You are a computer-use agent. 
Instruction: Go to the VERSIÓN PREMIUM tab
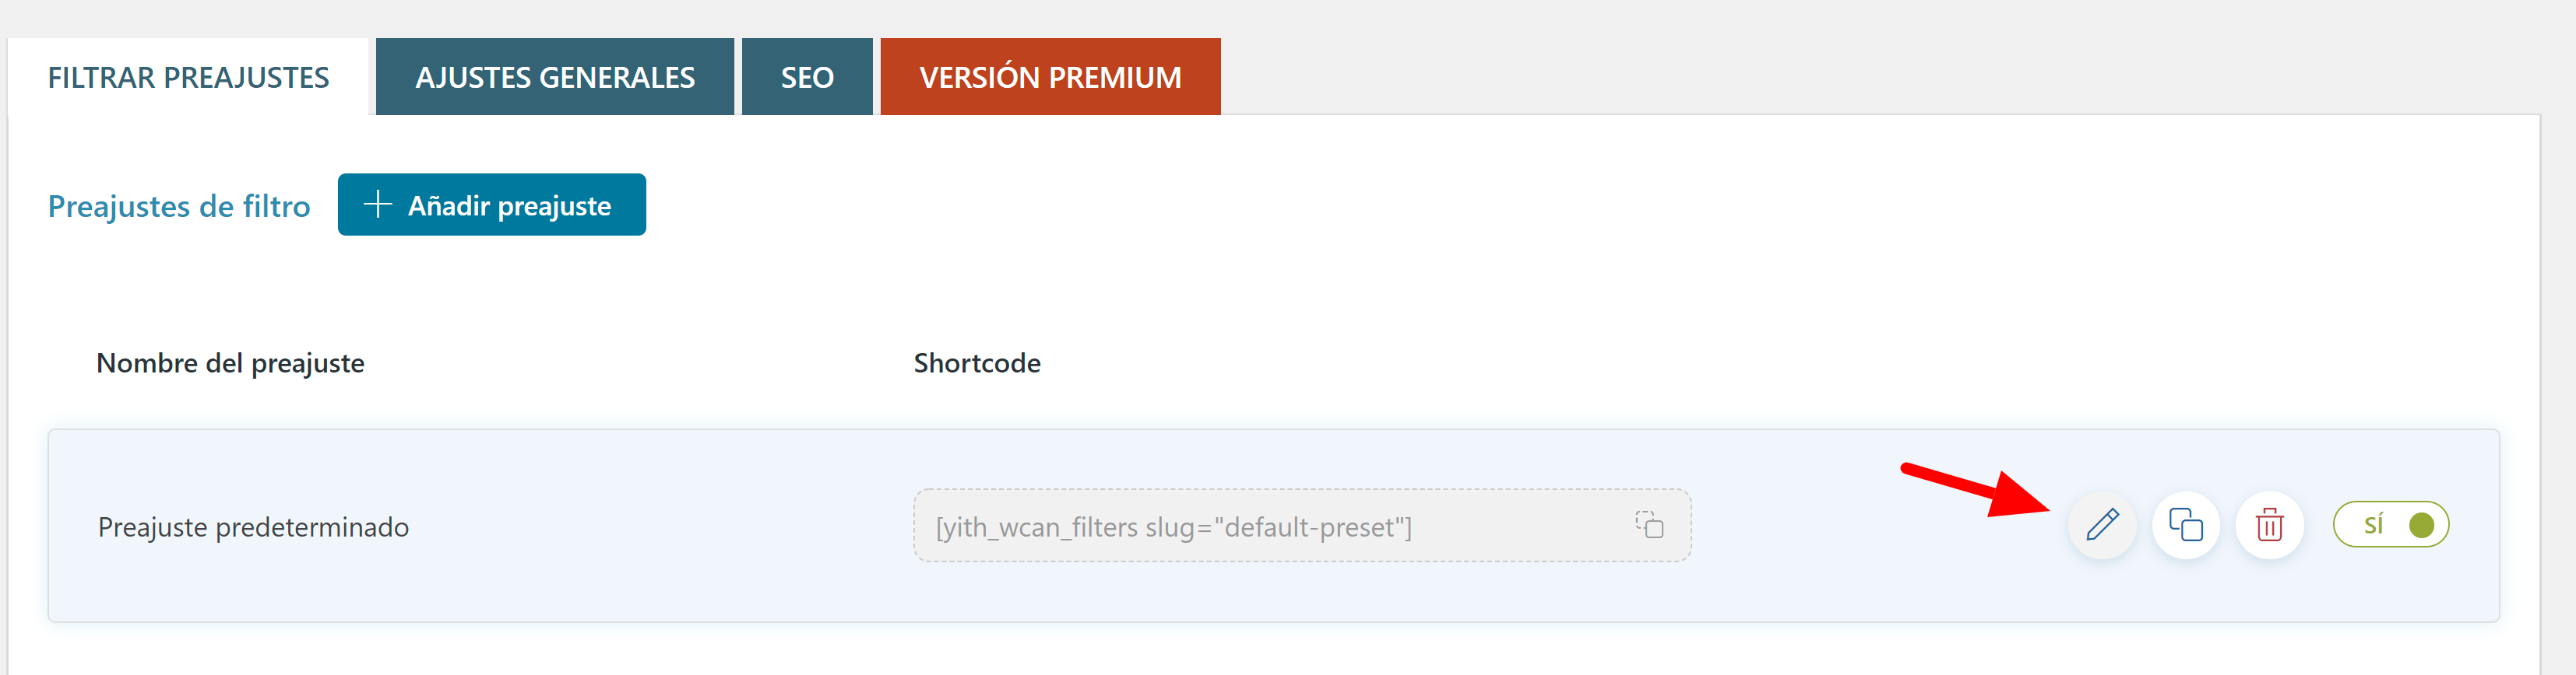click(x=1050, y=77)
